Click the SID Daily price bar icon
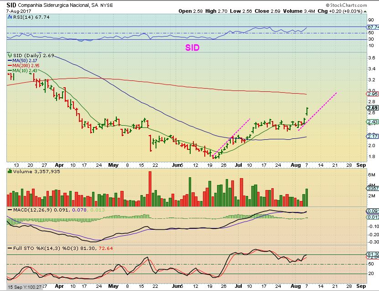The width and height of the screenshot is (379, 291). 10,55
